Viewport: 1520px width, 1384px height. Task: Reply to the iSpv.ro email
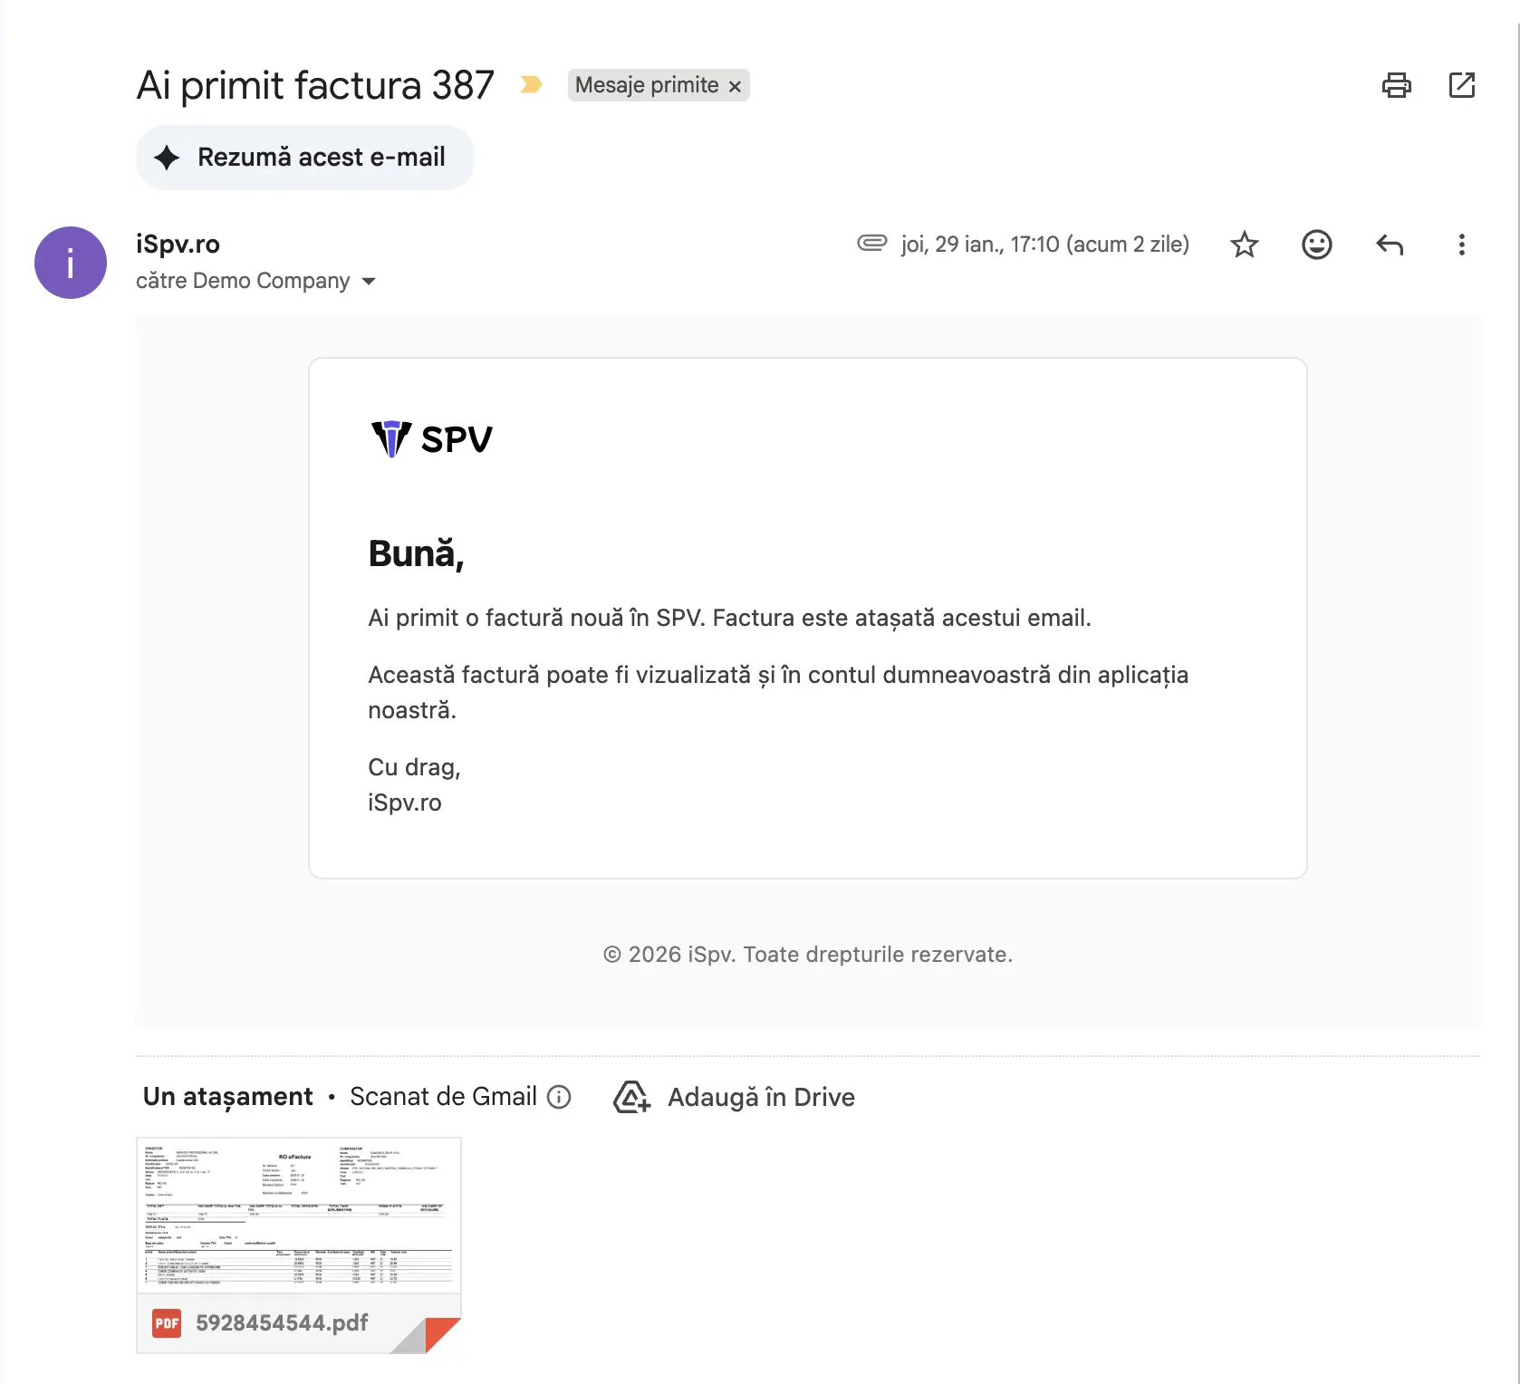(1389, 245)
